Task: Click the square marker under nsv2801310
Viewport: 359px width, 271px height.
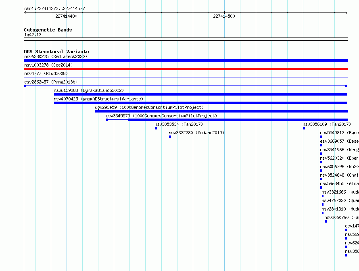Action: (x=323, y=213)
